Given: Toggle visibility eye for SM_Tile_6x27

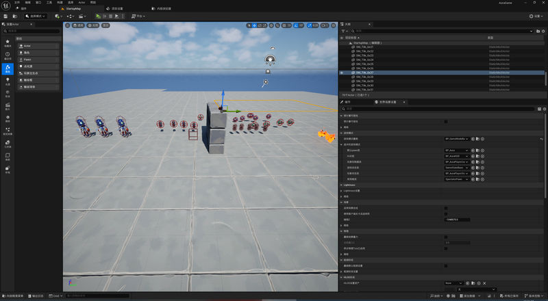Looking at the screenshot, I should tap(342, 73).
